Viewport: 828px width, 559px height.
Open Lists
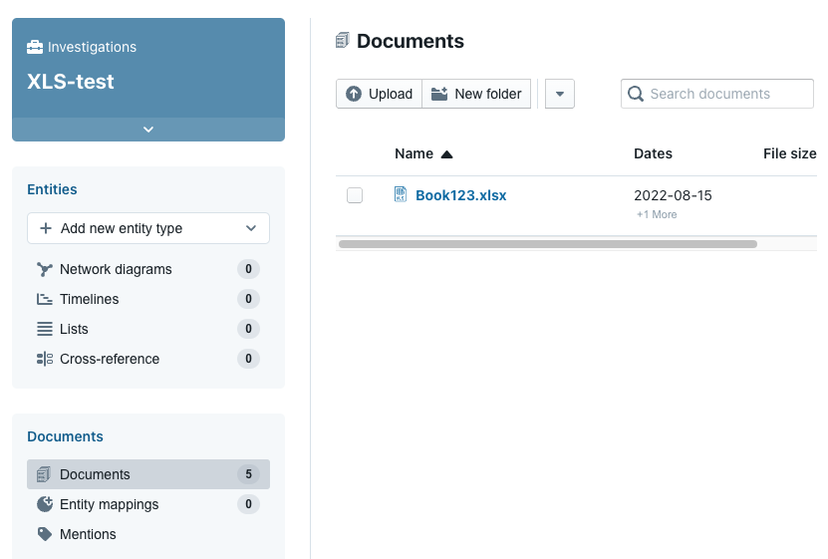coord(74,330)
